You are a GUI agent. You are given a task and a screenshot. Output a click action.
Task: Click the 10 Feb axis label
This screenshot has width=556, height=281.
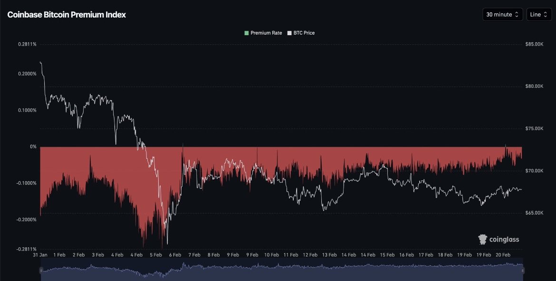tap(271, 255)
